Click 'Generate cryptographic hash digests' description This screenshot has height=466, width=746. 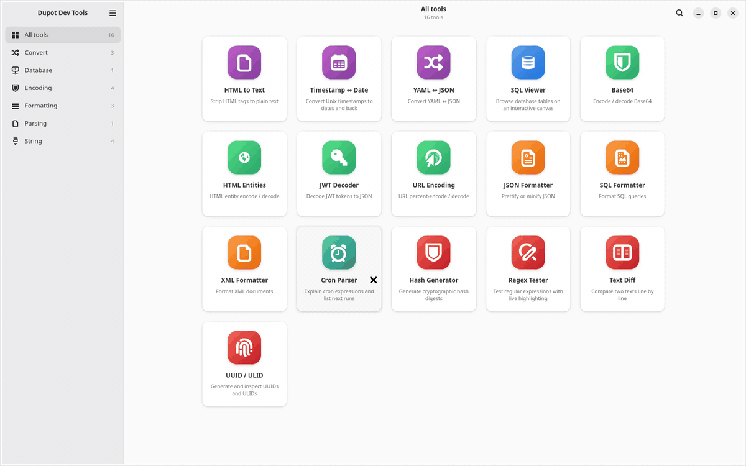tap(433, 295)
